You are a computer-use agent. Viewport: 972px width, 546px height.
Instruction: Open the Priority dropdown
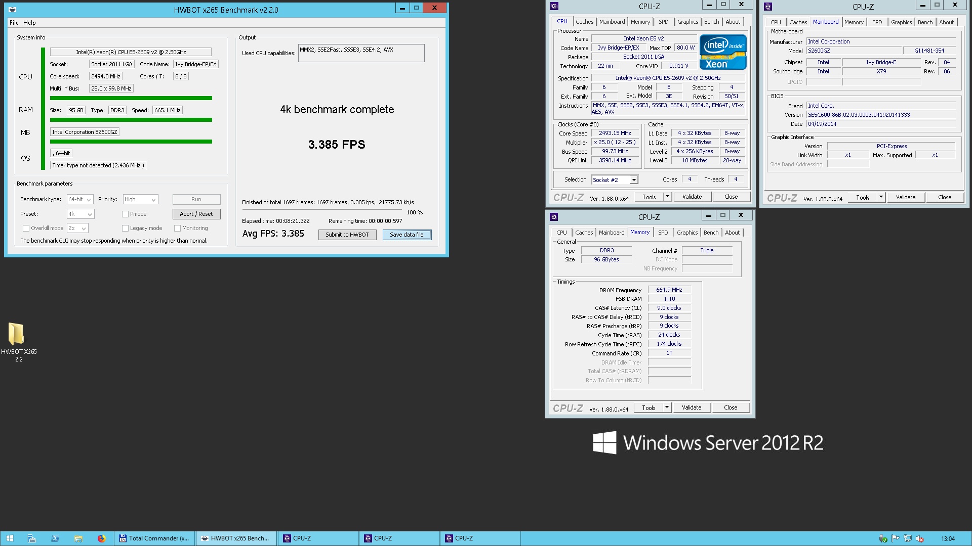tap(140, 199)
